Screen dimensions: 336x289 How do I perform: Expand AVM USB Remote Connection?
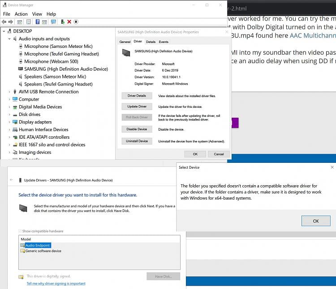tap(9, 92)
